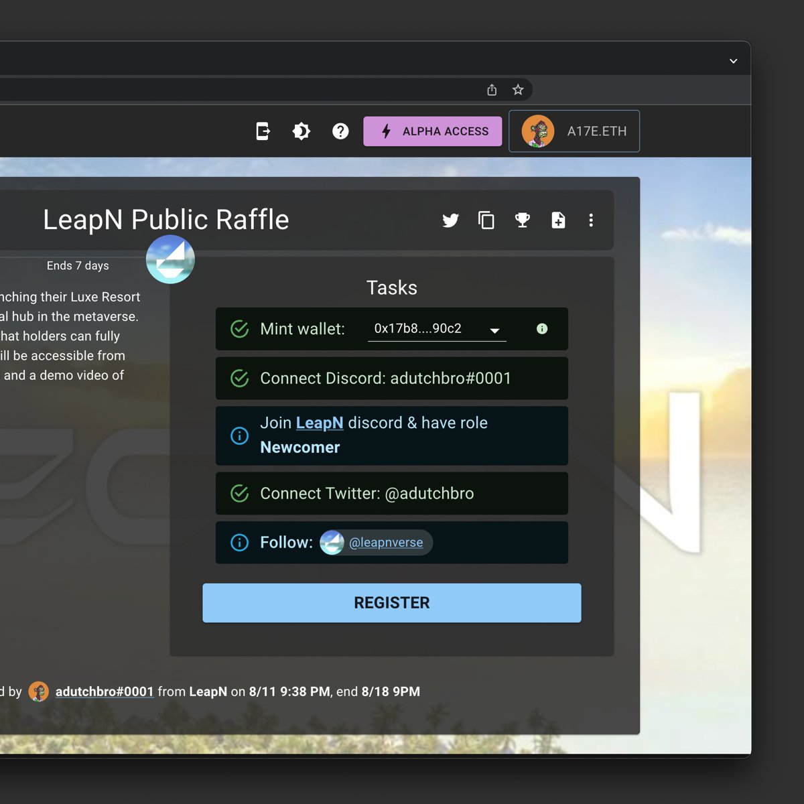Click the ALPHA ACCESS button
The height and width of the screenshot is (804, 804).
(433, 131)
